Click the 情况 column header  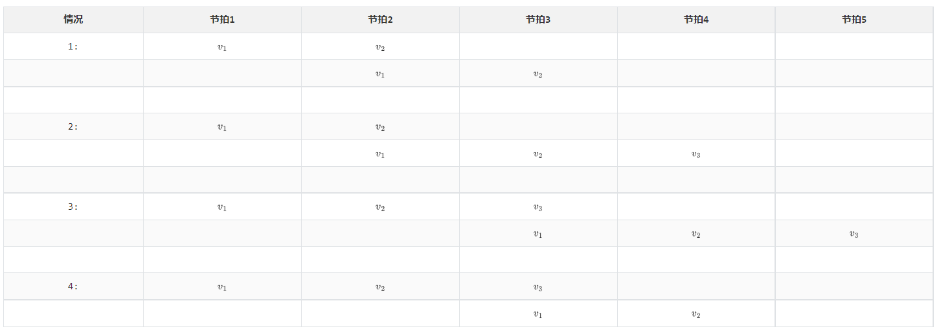tap(73, 20)
